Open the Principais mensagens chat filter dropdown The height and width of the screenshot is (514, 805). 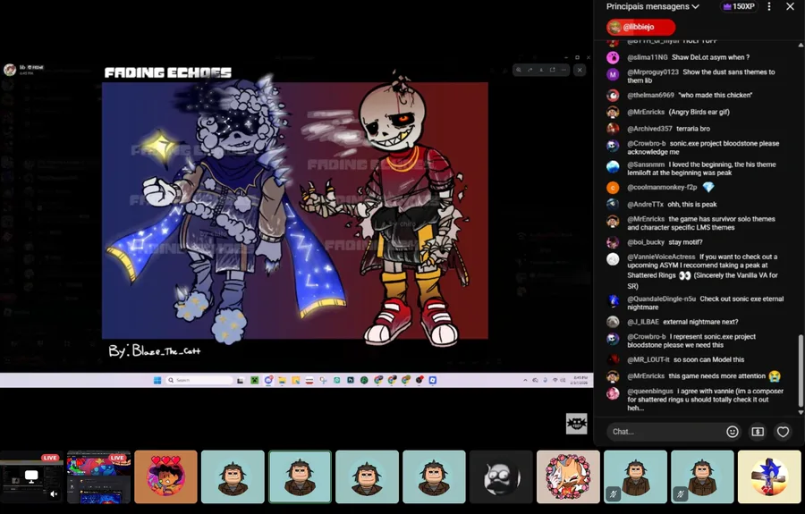coord(653,6)
